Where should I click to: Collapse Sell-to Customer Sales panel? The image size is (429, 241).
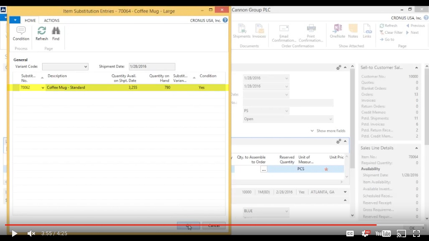coord(416,68)
